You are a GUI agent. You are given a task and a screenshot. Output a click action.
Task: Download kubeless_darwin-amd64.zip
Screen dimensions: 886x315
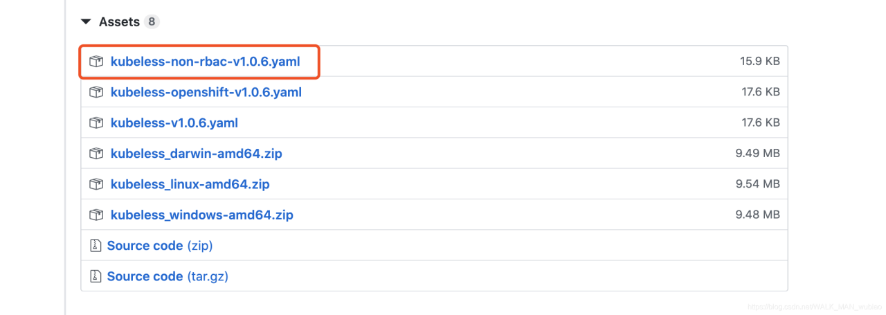(x=196, y=154)
